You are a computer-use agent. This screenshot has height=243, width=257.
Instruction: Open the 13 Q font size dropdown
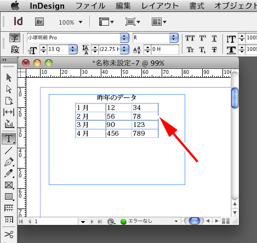(x=73, y=49)
